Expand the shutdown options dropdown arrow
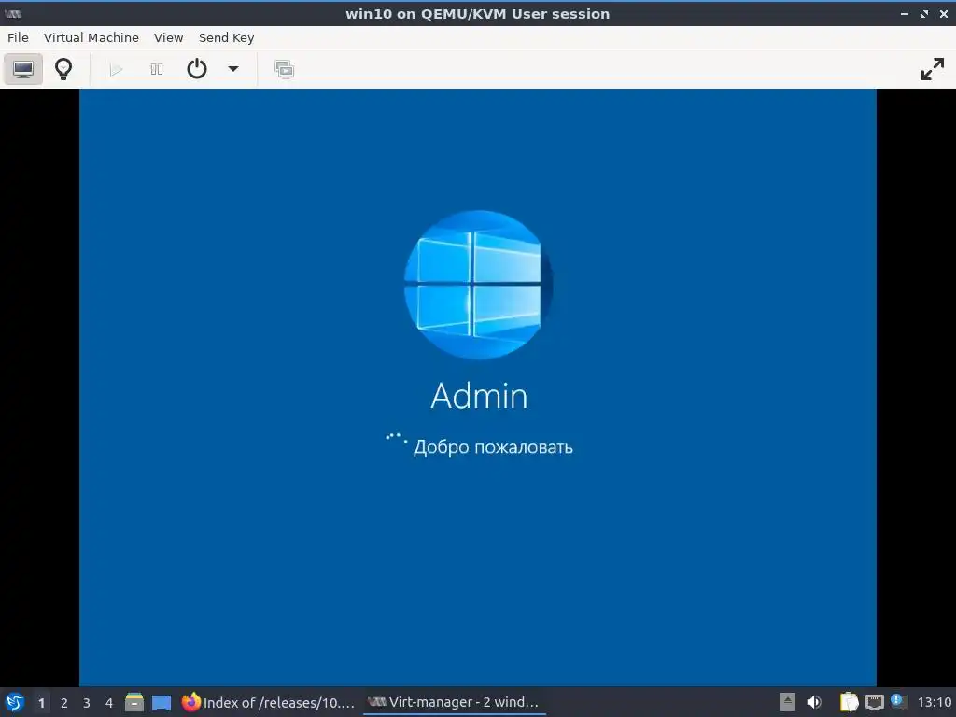The height and width of the screenshot is (717, 956). [232, 69]
